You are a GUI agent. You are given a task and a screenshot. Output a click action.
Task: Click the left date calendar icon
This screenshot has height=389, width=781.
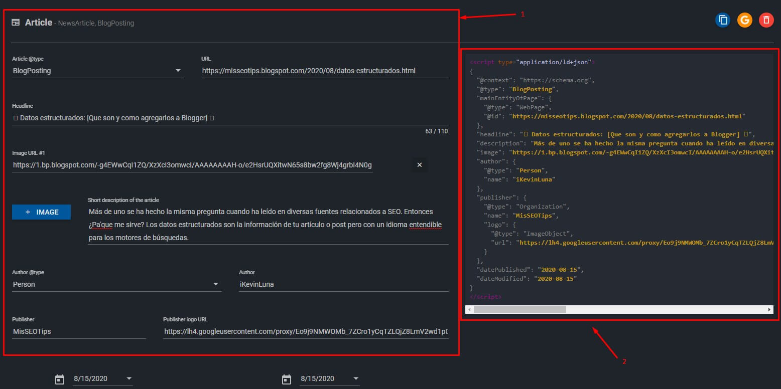point(60,379)
